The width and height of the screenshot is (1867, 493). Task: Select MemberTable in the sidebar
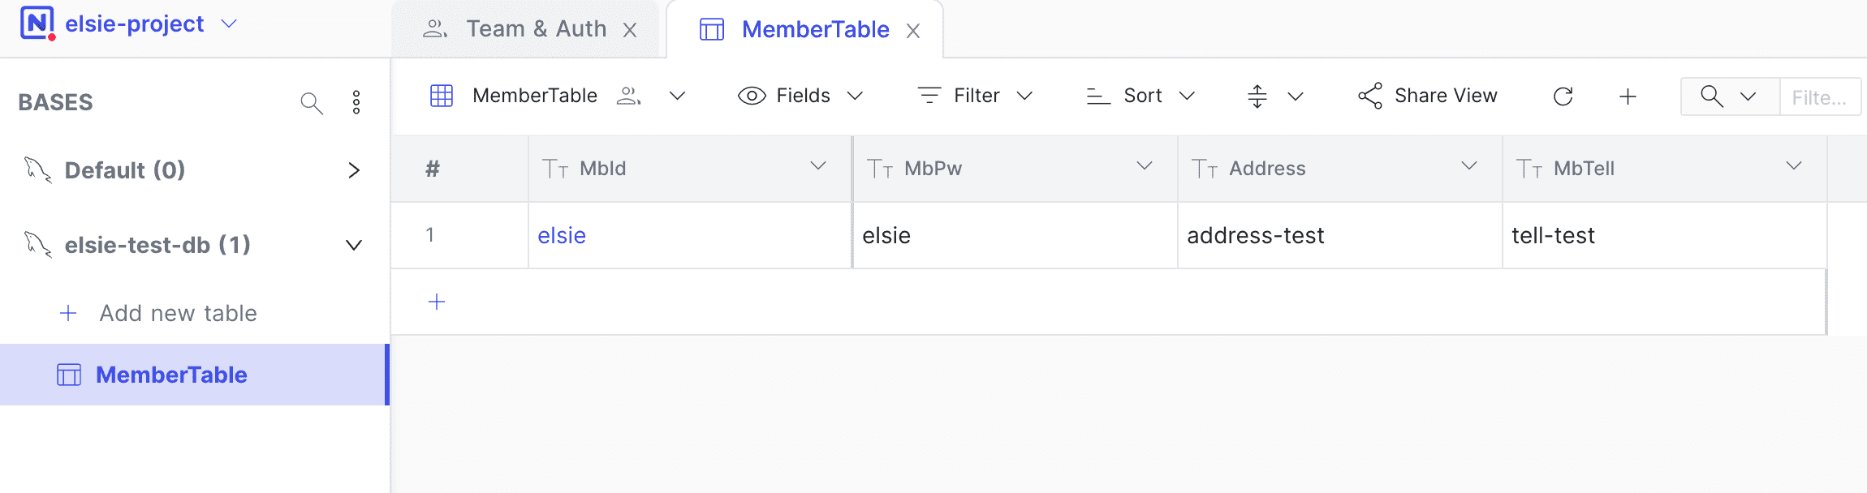click(171, 375)
